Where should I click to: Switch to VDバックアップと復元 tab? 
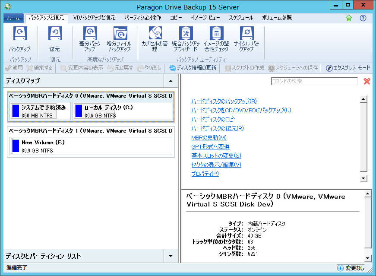tap(95, 18)
